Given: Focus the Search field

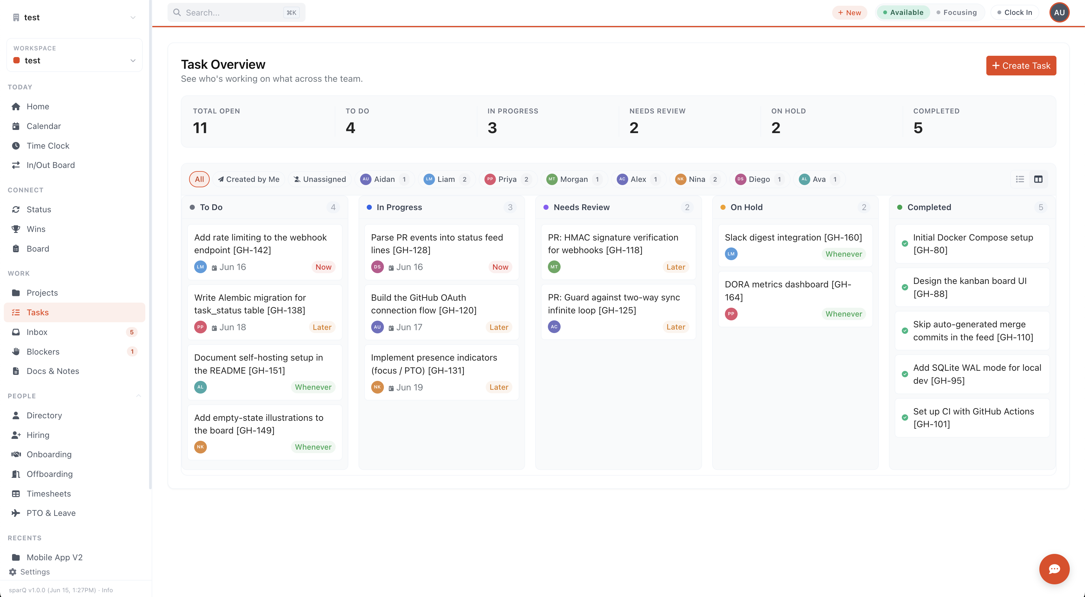Looking at the screenshot, I should point(236,12).
